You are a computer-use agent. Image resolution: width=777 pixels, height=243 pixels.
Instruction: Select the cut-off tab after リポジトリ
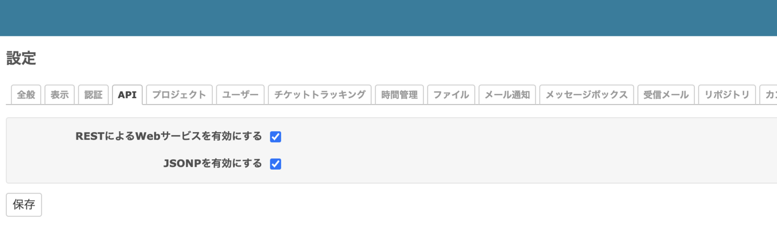(770, 95)
